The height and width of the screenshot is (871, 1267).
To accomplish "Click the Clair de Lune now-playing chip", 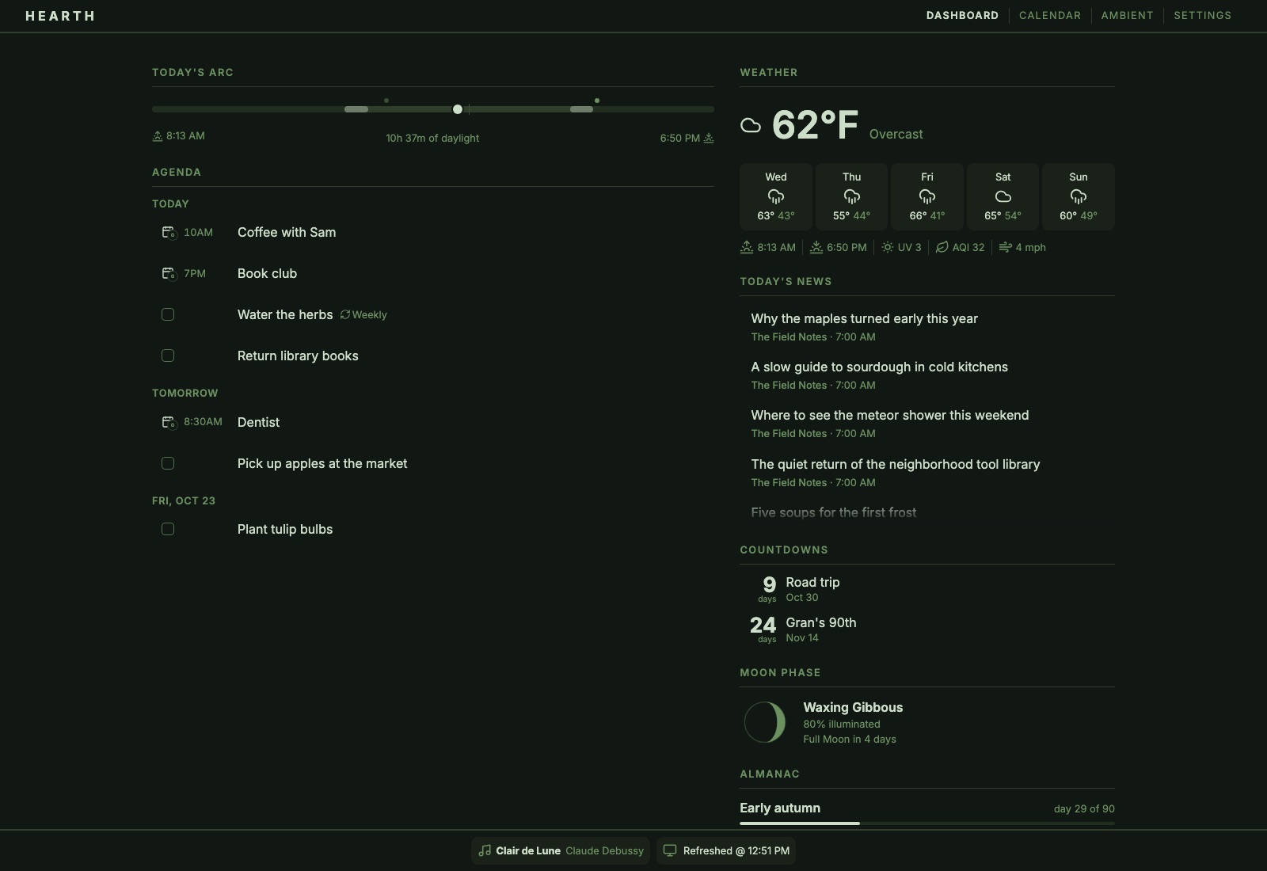I will (561, 850).
